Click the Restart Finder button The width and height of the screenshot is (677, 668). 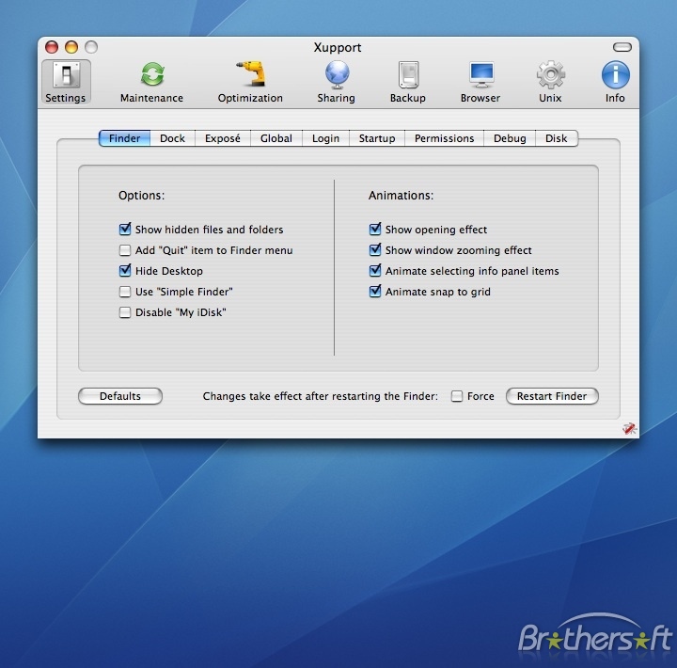click(x=552, y=396)
